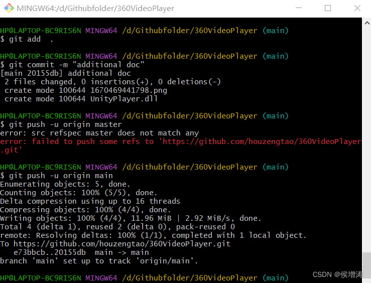This screenshot has height=283, width=371.
Task: Click 'Writing objects: 100% (4/4), 11.96 MiB' line
Action: click(x=131, y=218)
